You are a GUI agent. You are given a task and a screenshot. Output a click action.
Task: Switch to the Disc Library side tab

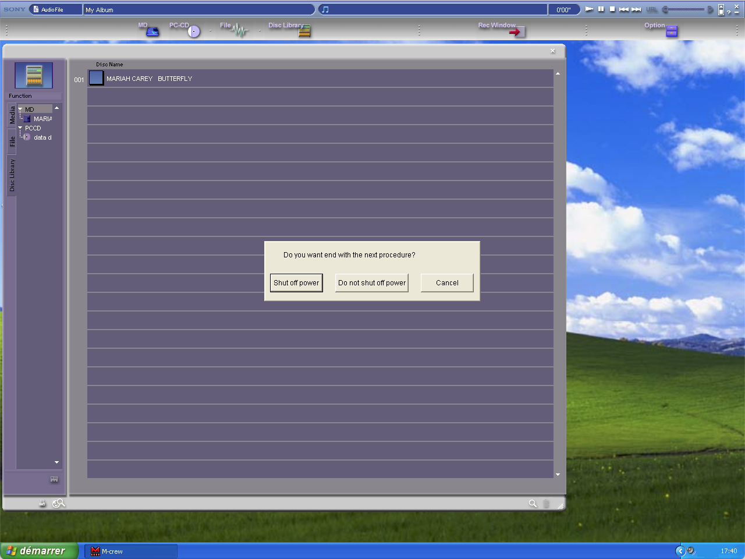12,175
